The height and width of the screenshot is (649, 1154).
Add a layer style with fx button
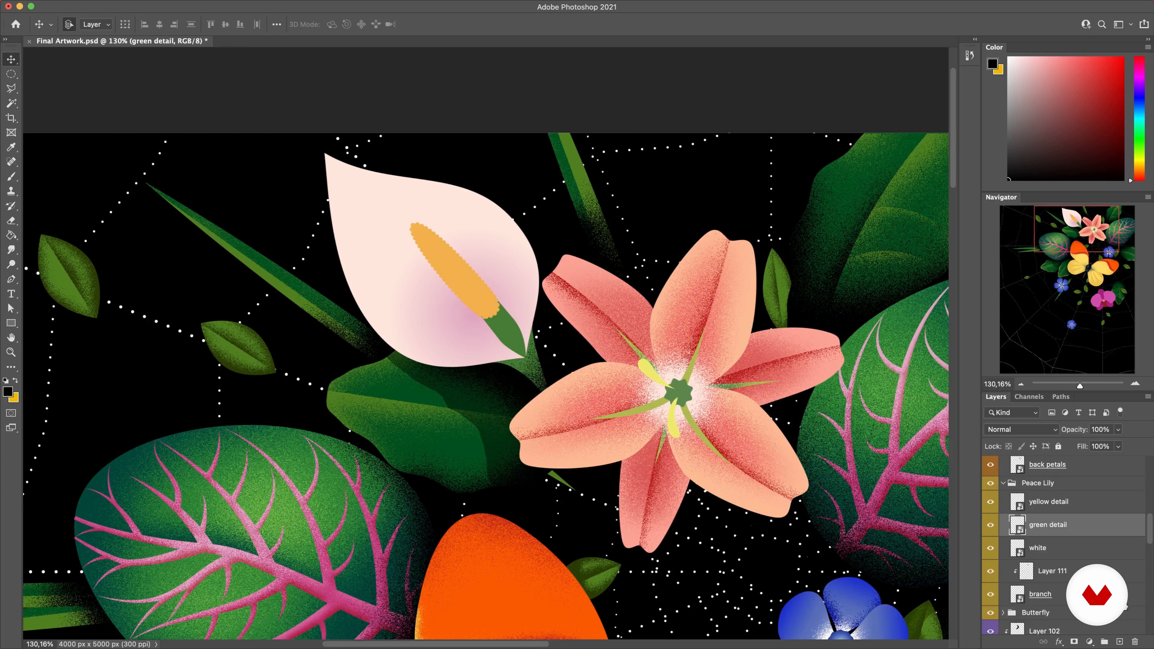(1059, 642)
